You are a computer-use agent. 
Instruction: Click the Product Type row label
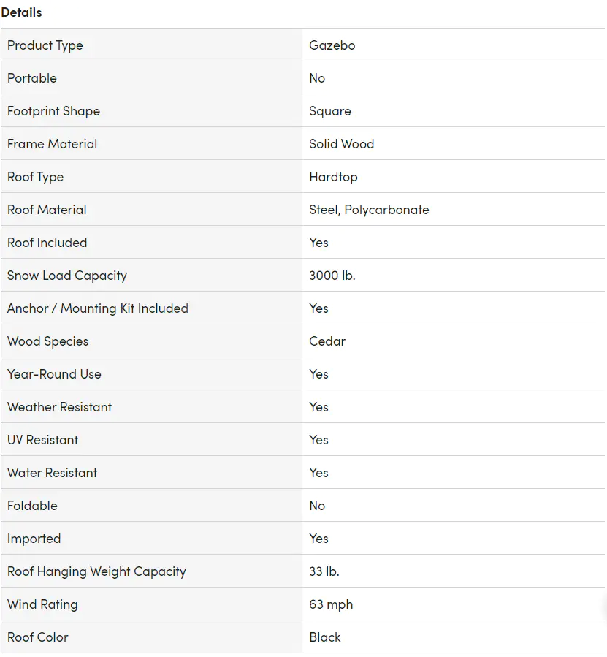click(45, 45)
